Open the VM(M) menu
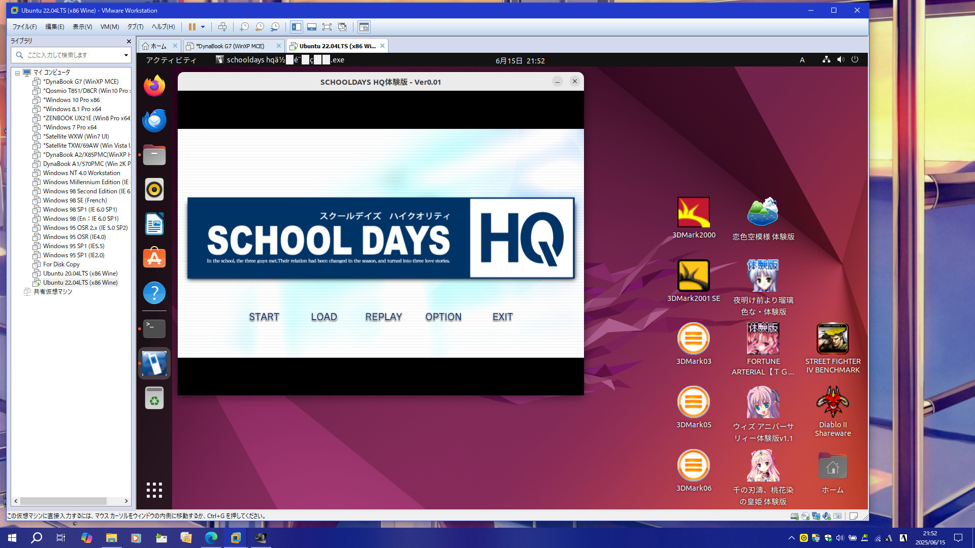This screenshot has height=548, width=975. [110, 27]
